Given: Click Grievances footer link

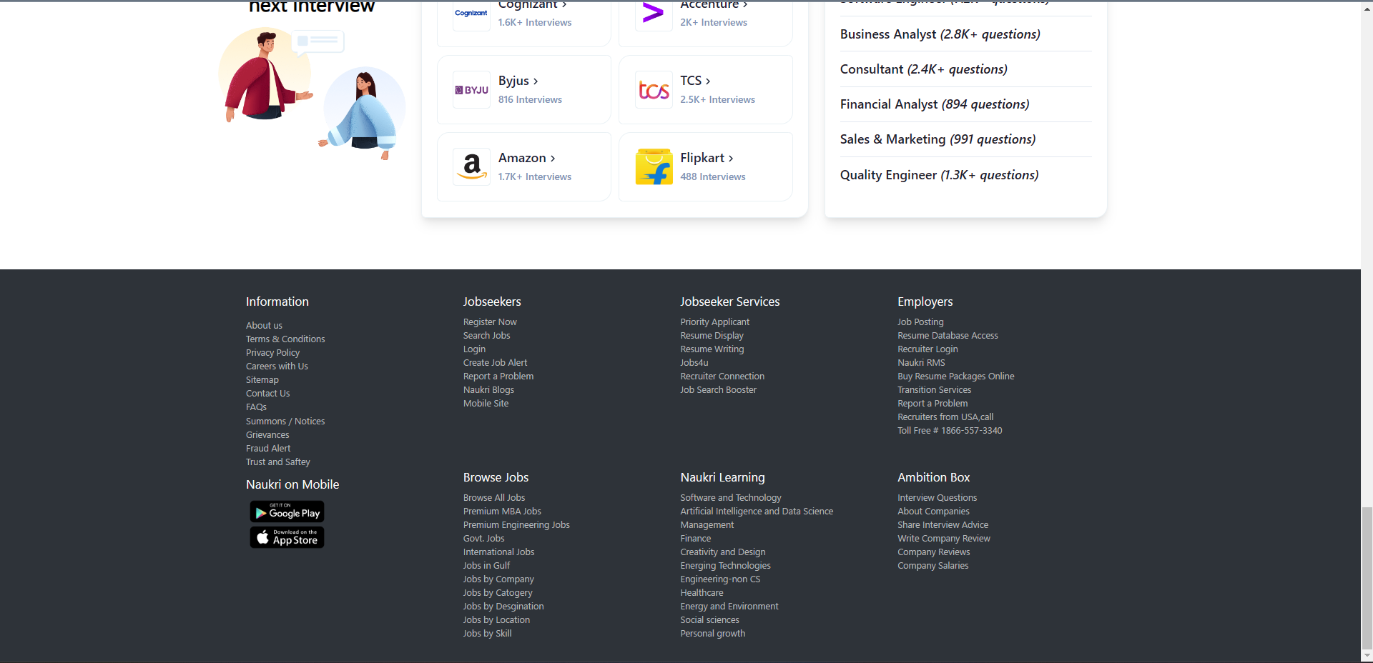Looking at the screenshot, I should (267, 435).
